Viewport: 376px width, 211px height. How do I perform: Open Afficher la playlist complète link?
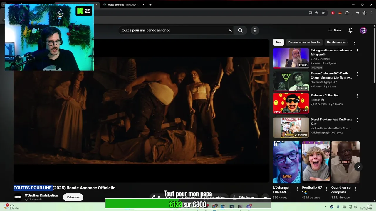tap(327, 132)
